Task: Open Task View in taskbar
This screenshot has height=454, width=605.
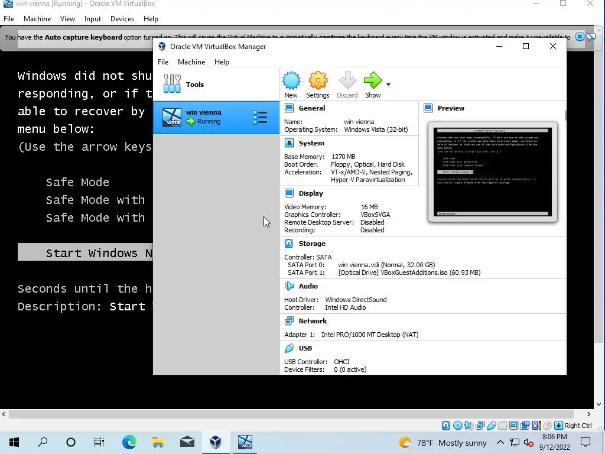Action: (x=99, y=442)
